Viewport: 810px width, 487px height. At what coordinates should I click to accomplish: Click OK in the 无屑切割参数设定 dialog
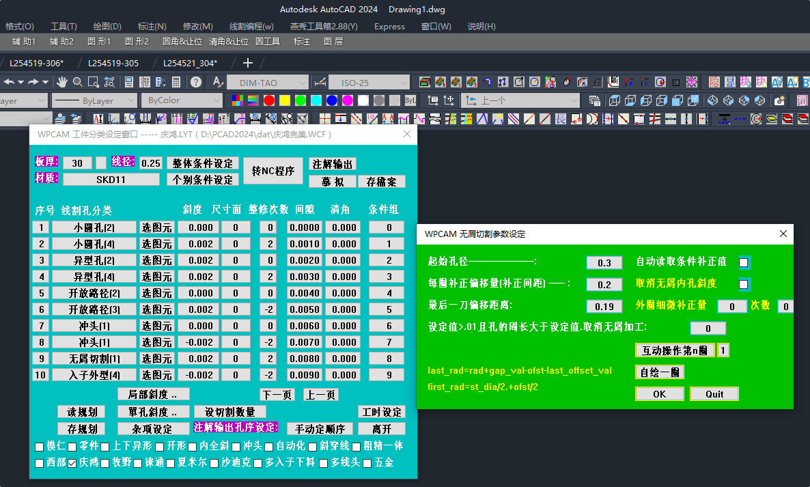(659, 394)
